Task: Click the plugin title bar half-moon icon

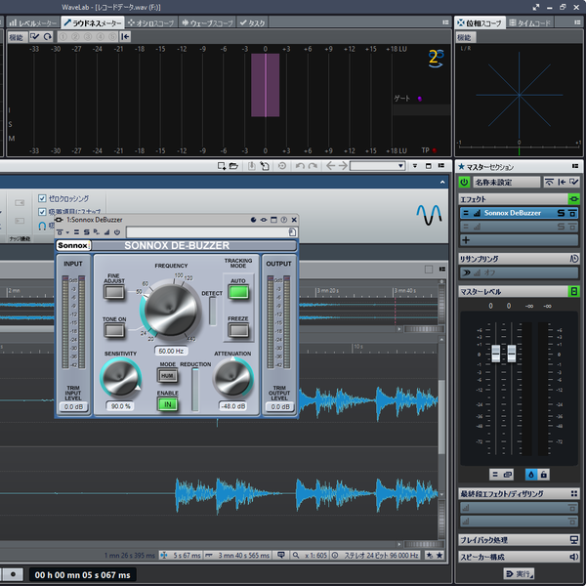Action: tap(253, 220)
